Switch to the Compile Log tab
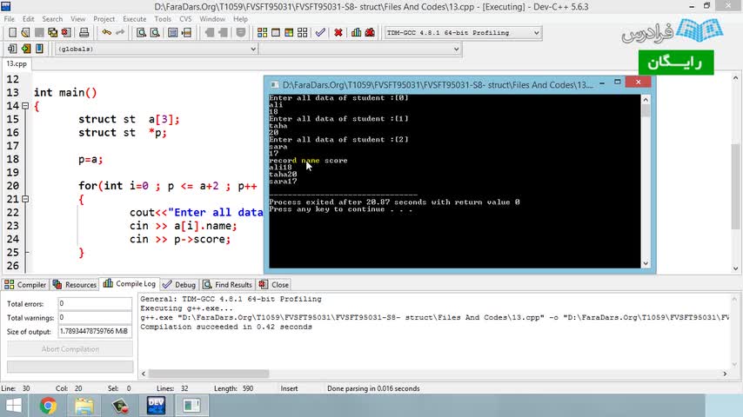The width and height of the screenshot is (743, 417). tap(130, 284)
